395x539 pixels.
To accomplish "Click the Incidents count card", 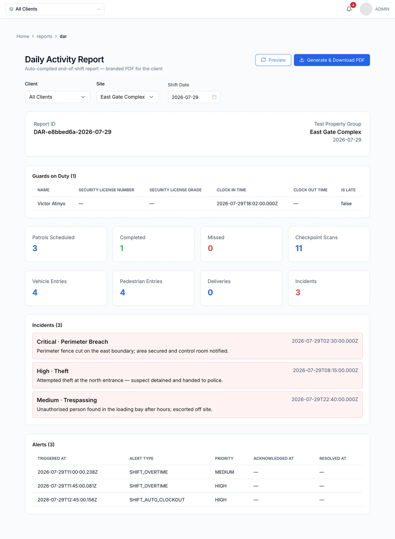I will (x=329, y=288).
